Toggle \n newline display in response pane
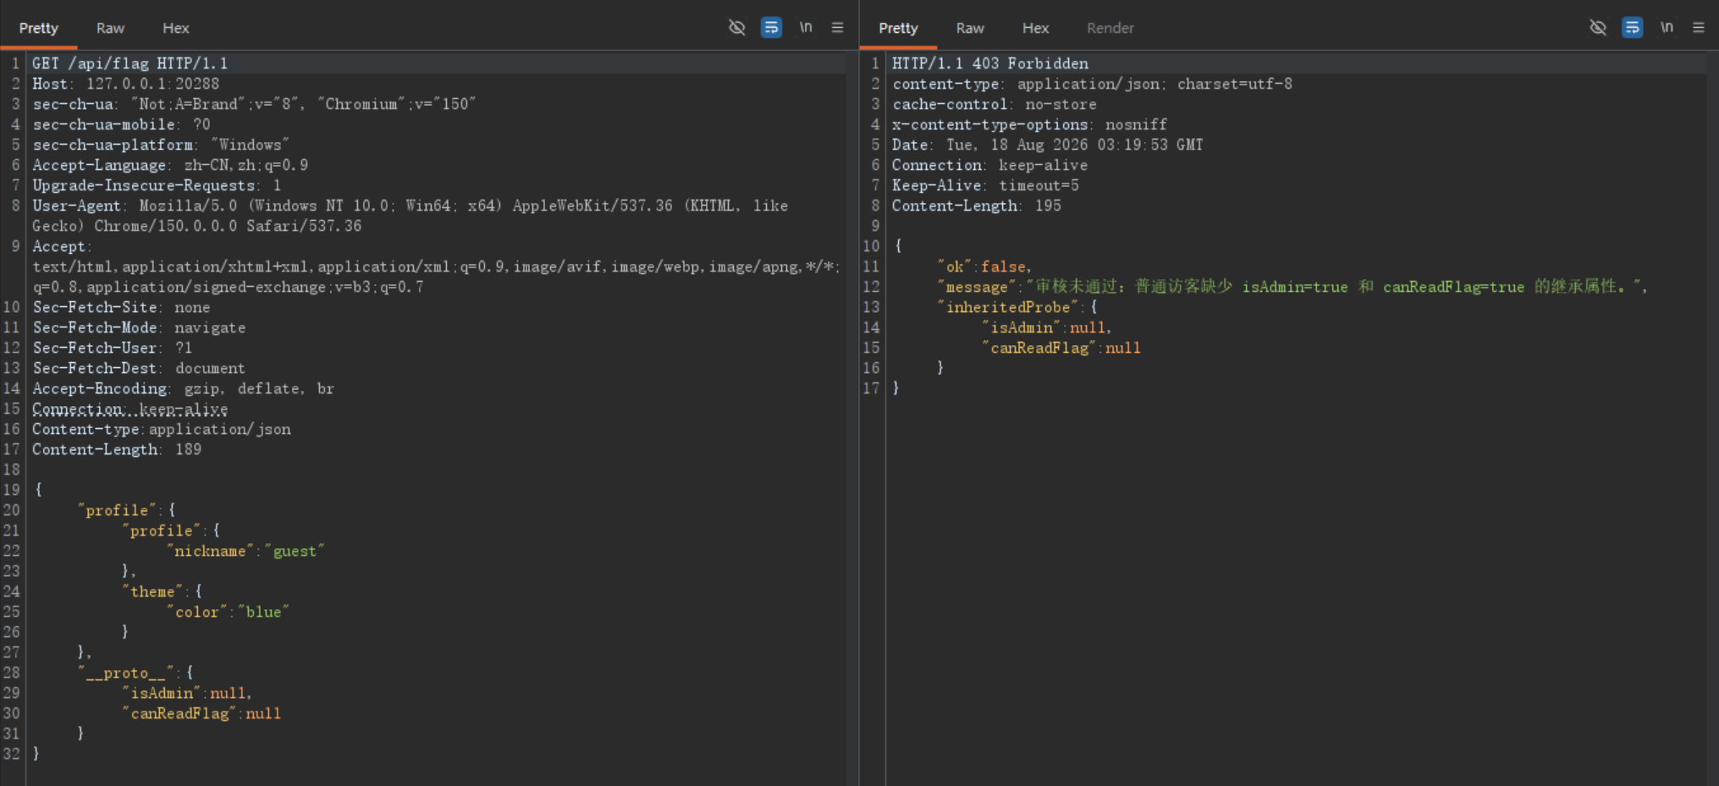Image resolution: width=1719 pixels, height=786 pixels. [1667, 27]
